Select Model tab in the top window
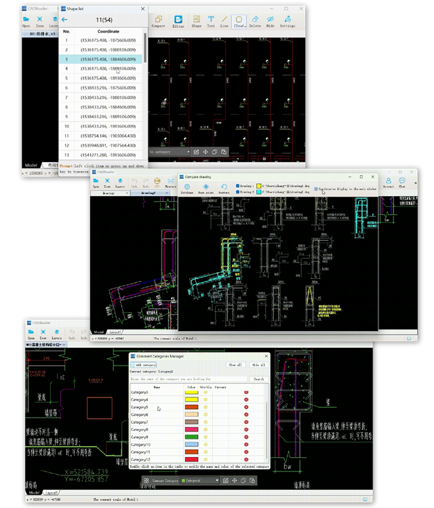434x508 pixels. coord(31,165)
